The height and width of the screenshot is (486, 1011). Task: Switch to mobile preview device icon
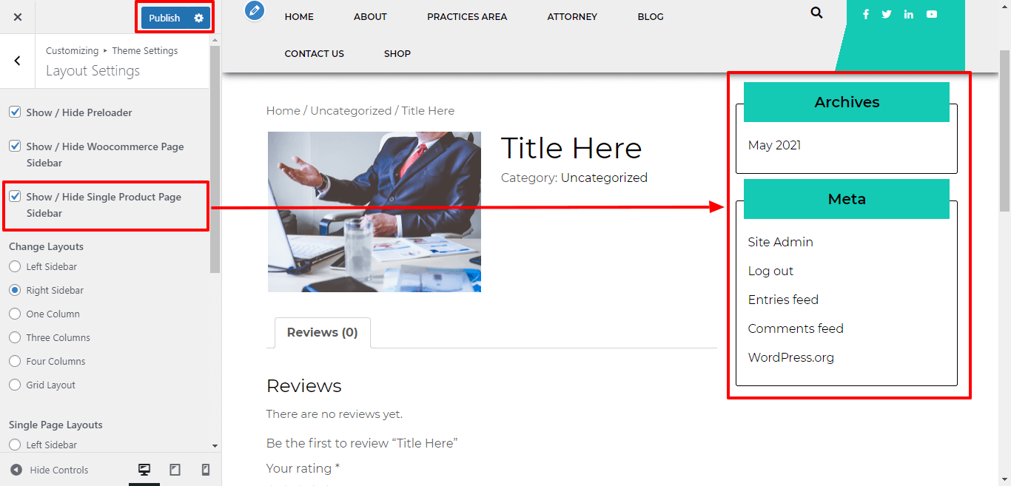pyautogui.click(x=206, y=470)
